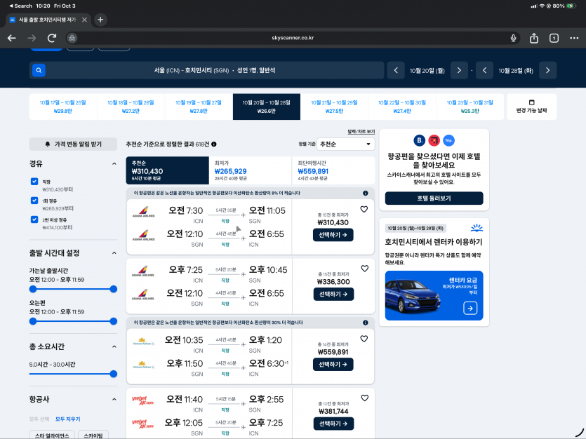Toggle the 2번 이상 경유 checkbox
586x439 pixels.
coord(34,219)
